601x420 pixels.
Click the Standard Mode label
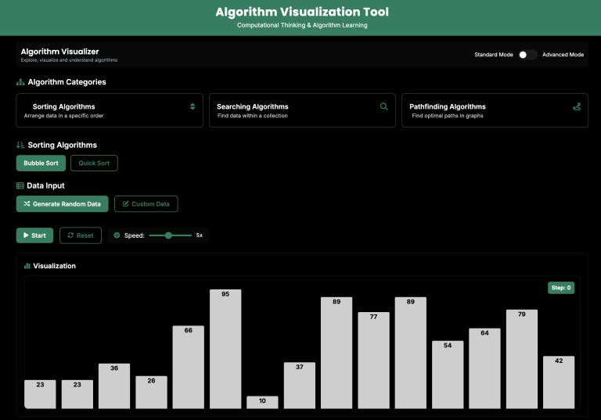click(x=494, y=55)
